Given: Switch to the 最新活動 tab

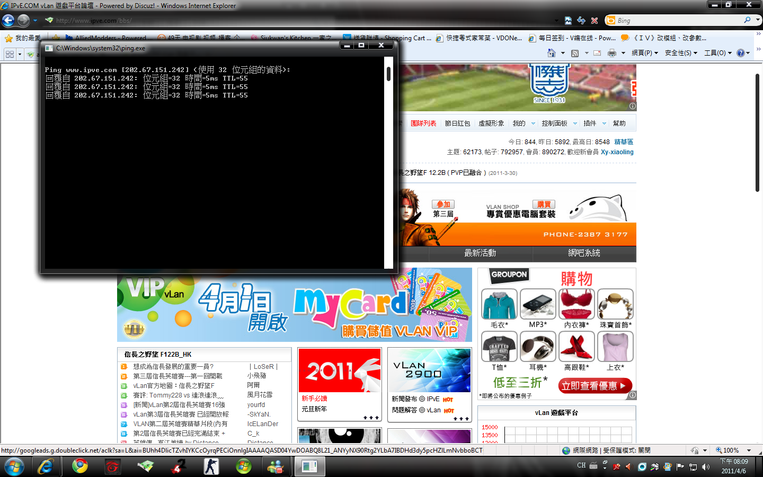Looking at the screenshot, I should point(480,253).
